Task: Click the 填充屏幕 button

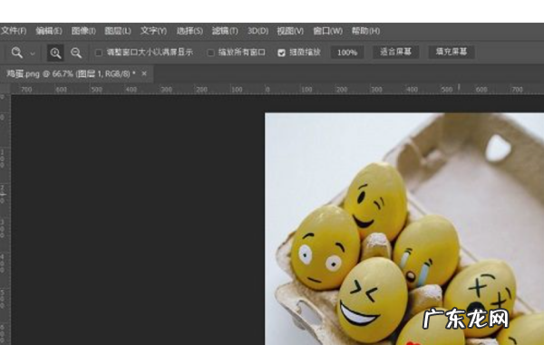Action: [451, 52]
